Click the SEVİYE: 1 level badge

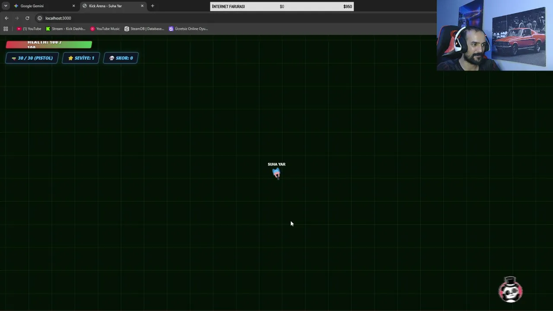tap(81, 58)
